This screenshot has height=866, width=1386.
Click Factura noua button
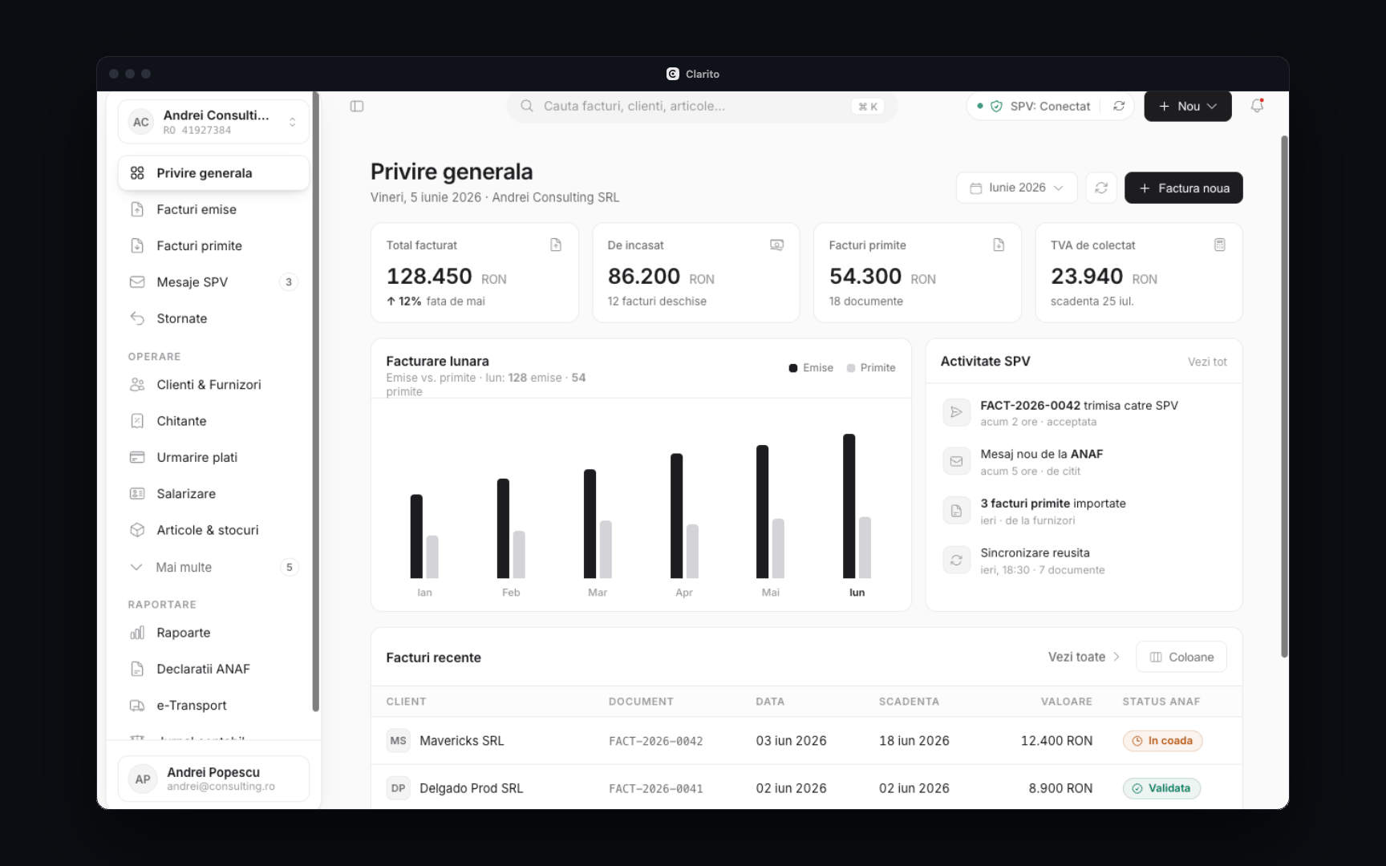[1183, 188]
